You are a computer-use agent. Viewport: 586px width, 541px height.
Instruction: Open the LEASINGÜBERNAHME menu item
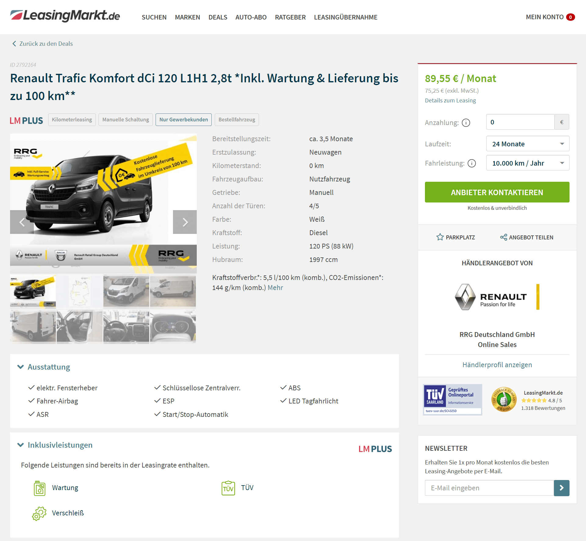point(346,17)
